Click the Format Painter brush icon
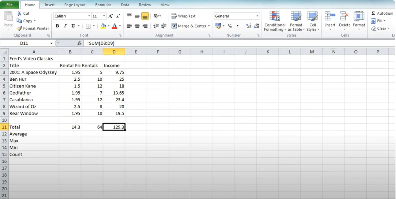The width and height of the screenshot is (396, 199). tap(19, 28)
